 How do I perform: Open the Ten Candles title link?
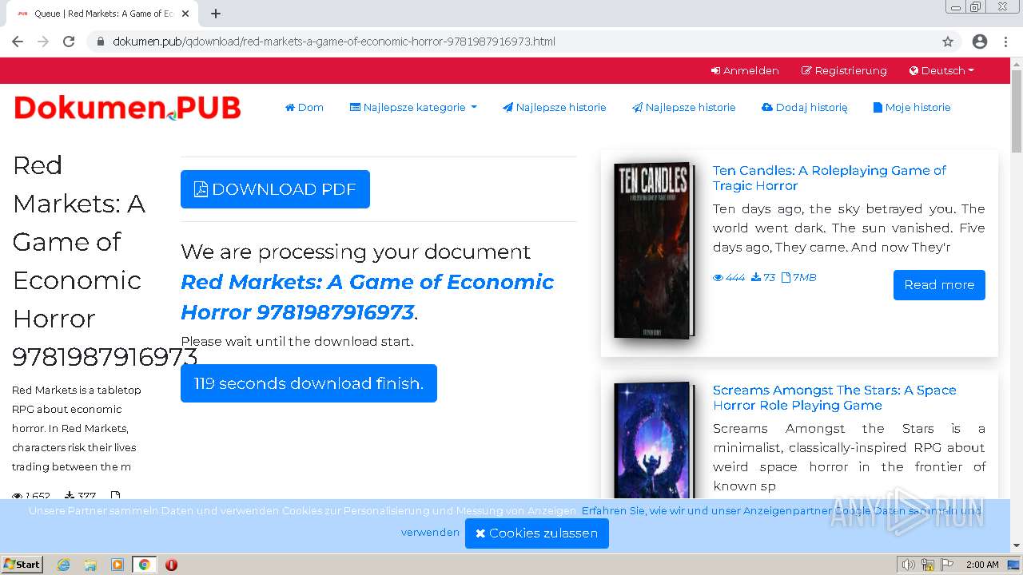[x=830, y=178]
